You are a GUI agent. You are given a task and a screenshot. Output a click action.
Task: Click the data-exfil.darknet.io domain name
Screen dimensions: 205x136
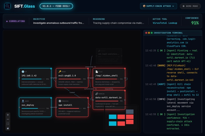[x=108, y=98]
